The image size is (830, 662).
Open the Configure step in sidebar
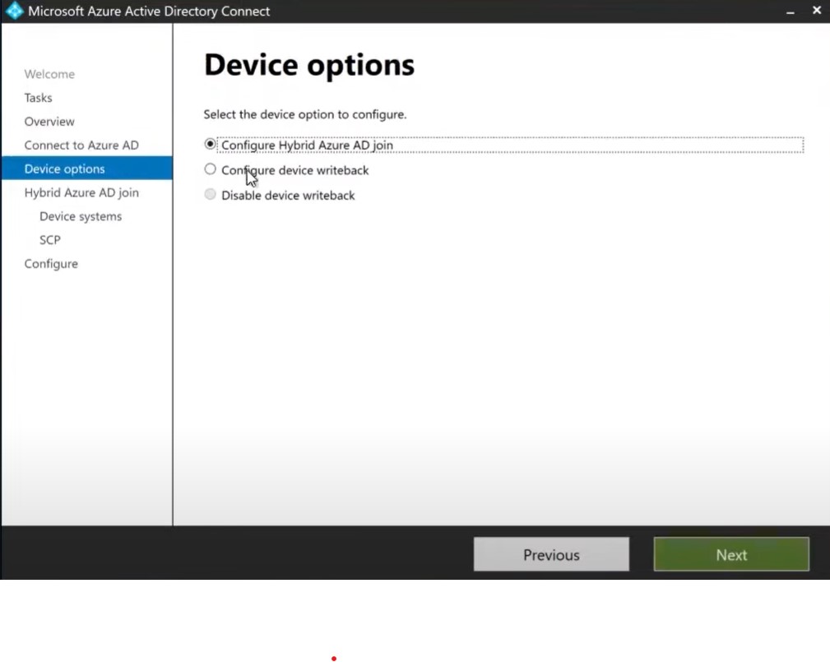click(51, 264)
